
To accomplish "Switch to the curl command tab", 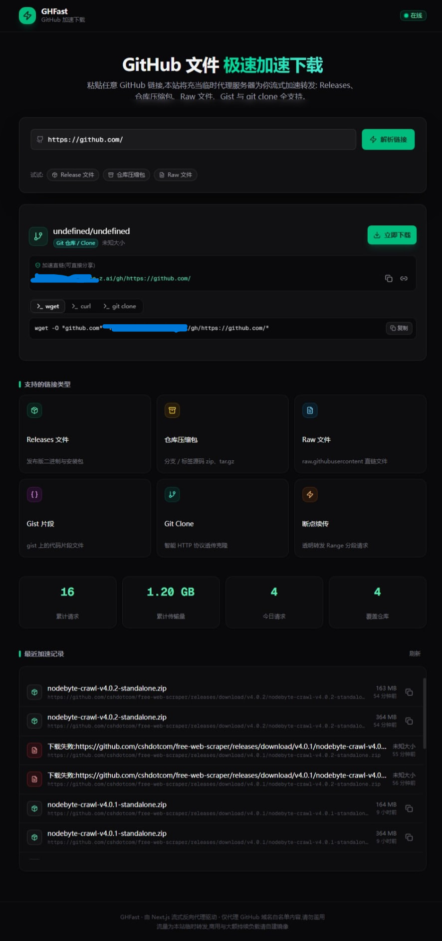I will pos(81,306).
